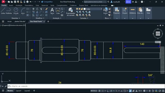Viewport: 165px width, 93px height.
Task: Choose the Rotate tool in Modificar
Action: click(x=37, y=9)
